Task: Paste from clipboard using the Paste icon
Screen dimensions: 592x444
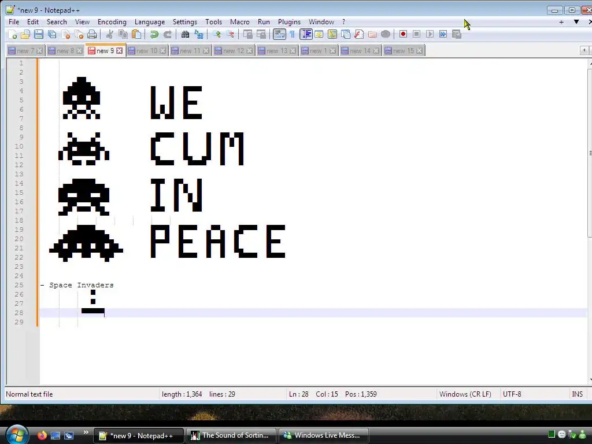Action: 136,34
